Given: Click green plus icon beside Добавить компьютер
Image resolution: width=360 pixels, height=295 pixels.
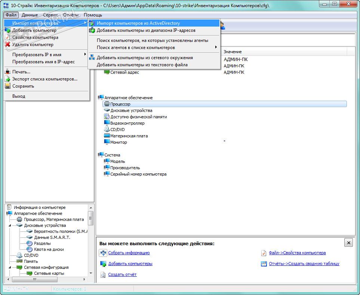Looking at the screenshot, I should pos(8,30).
